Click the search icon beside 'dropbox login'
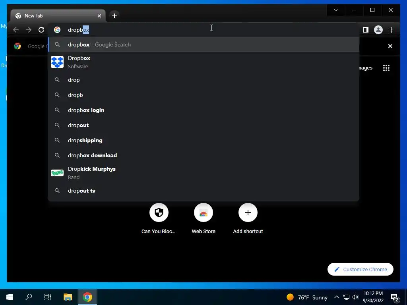This screenshot has height=305, width=407. click(x=57, y=110)
